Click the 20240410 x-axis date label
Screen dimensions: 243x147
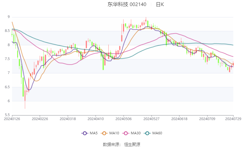click(96, 119)
